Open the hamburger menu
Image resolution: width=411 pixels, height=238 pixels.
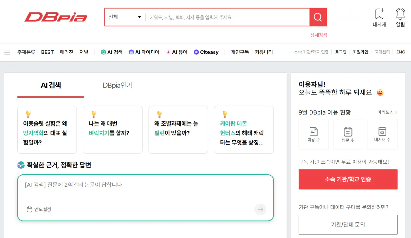7,52
